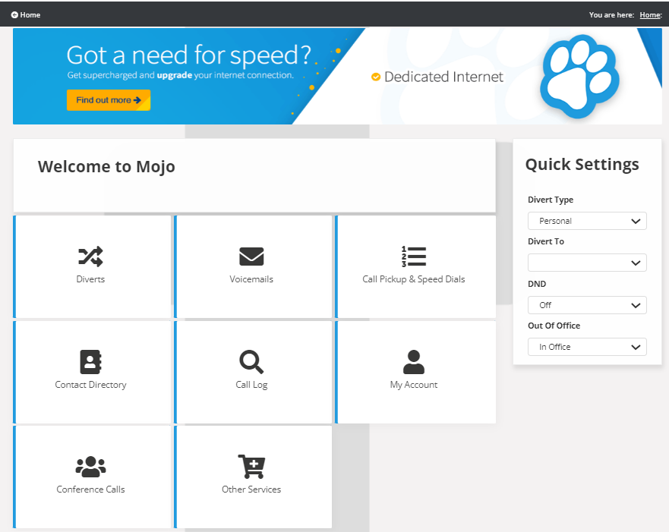Open the Voicemails envelope icon

click(x=251, y=257)
